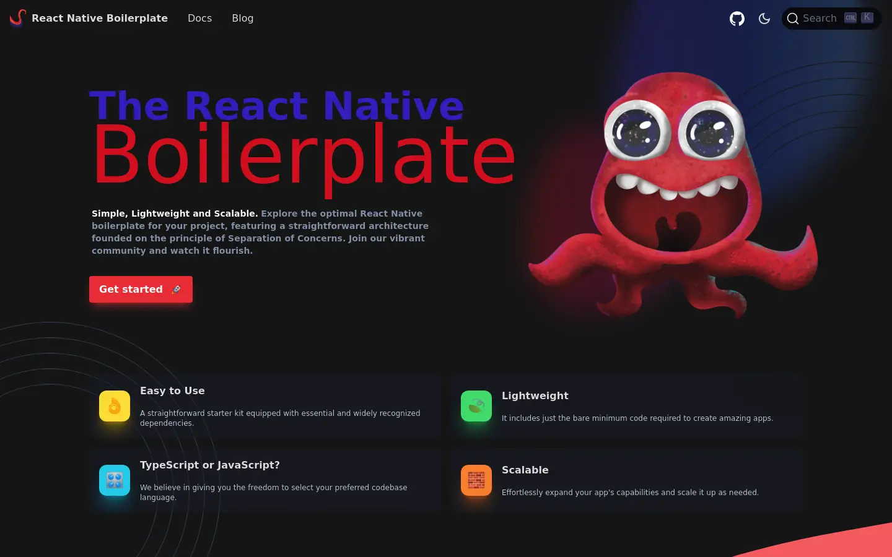Click the Easy to Use heading
892x557 pixels.
(172, 391)
